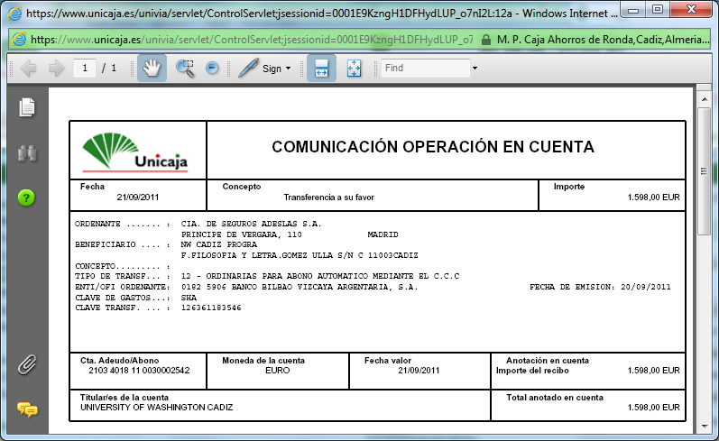Click the EURO currency value
Screen dimensions: 719x441
click(x=278, y=371)
